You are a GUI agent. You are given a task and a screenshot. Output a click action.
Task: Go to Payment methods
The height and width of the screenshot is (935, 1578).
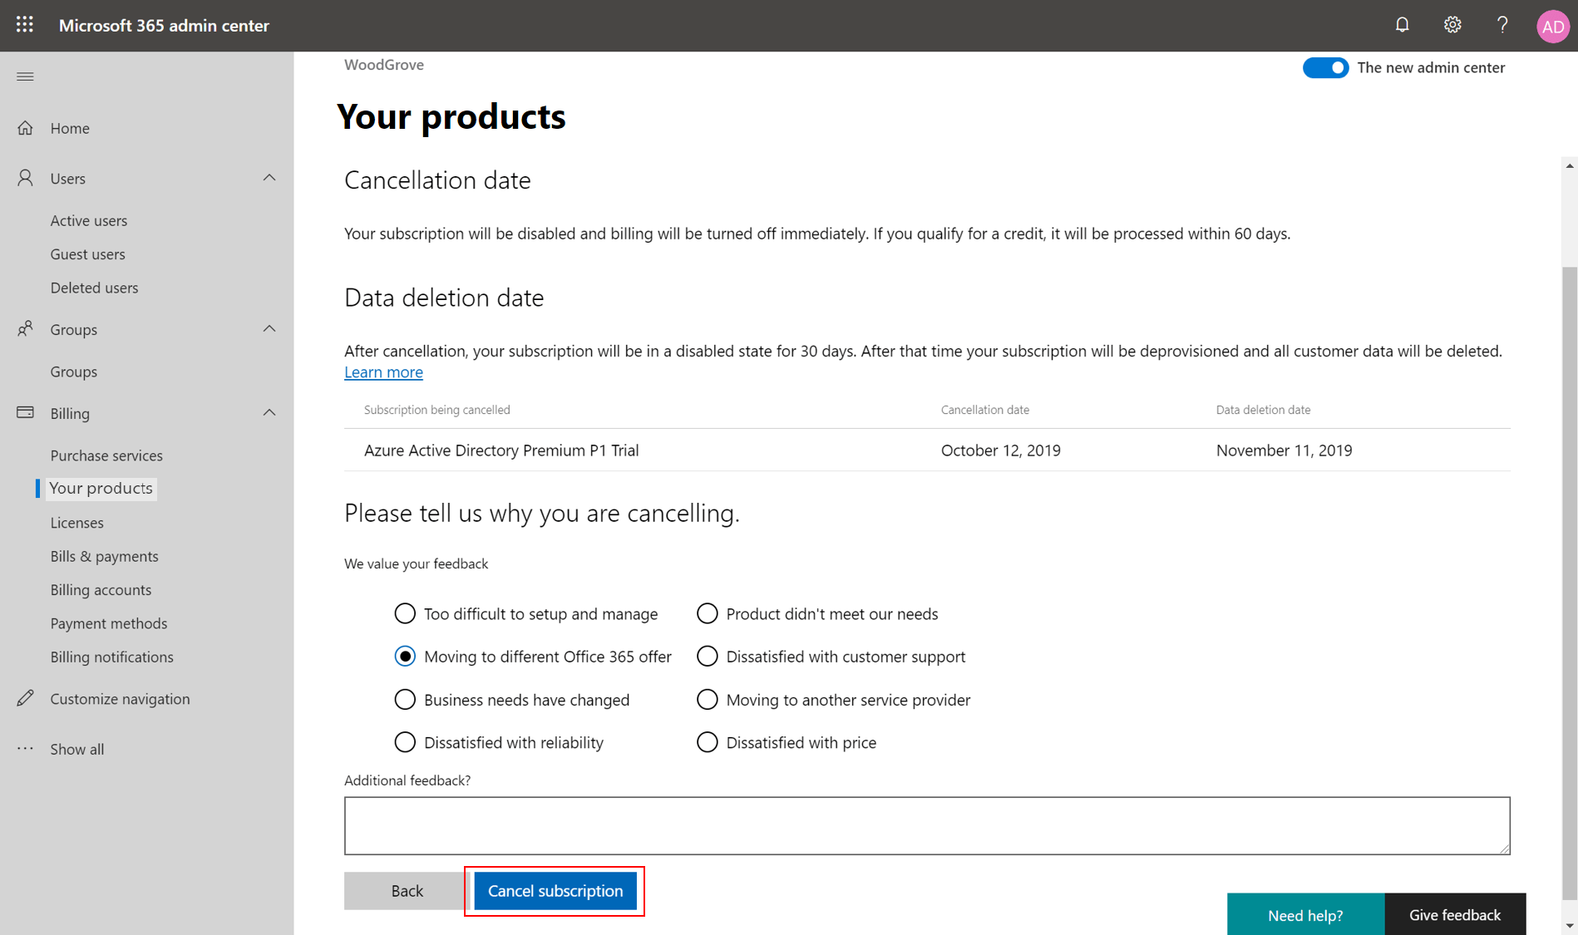(x=108, y=623)
